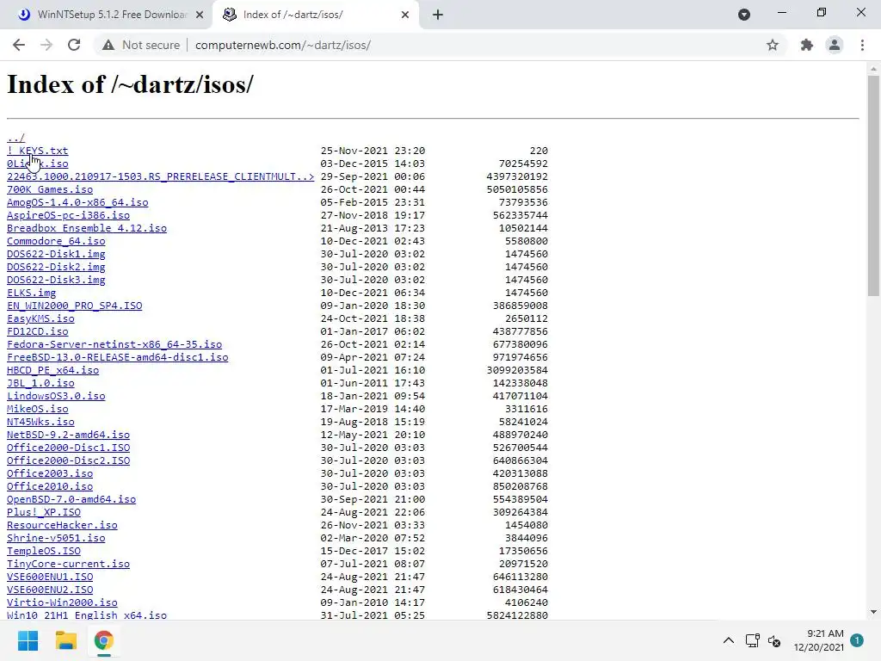
Task: Open the Windows Start menu
Action: coord(28,640)
